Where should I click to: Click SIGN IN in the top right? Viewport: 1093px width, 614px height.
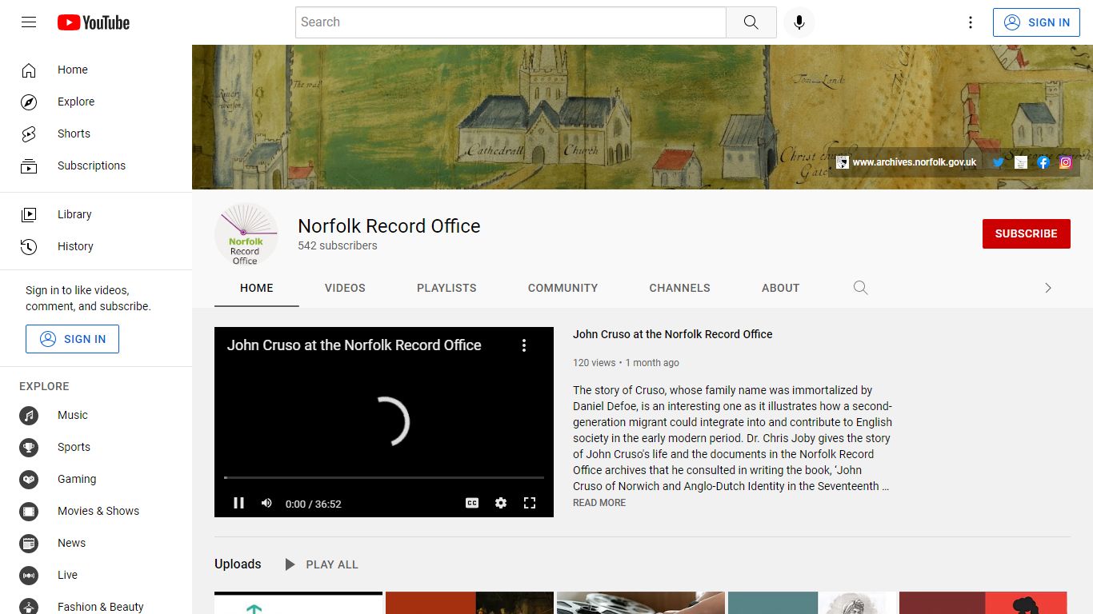[x=1036, y=22]
